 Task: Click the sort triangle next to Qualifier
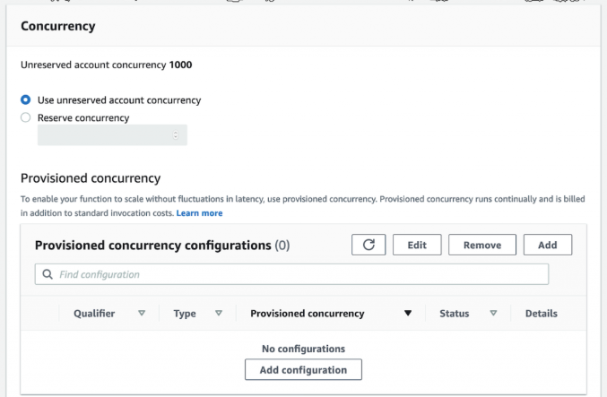click(142, 314)
